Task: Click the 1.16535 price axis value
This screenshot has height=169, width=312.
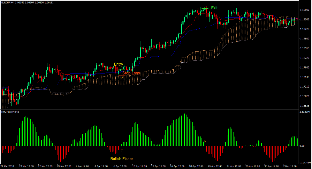Action: (304, 106)
